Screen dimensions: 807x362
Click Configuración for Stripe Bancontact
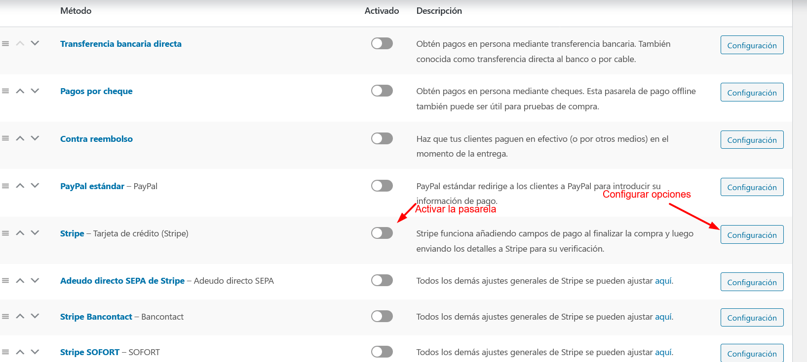[752, 318]
